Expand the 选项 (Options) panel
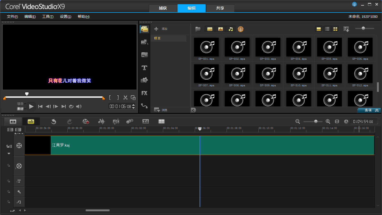Image resolution: width=382 pixels, height=215 pixels. (x=369, y=110)
